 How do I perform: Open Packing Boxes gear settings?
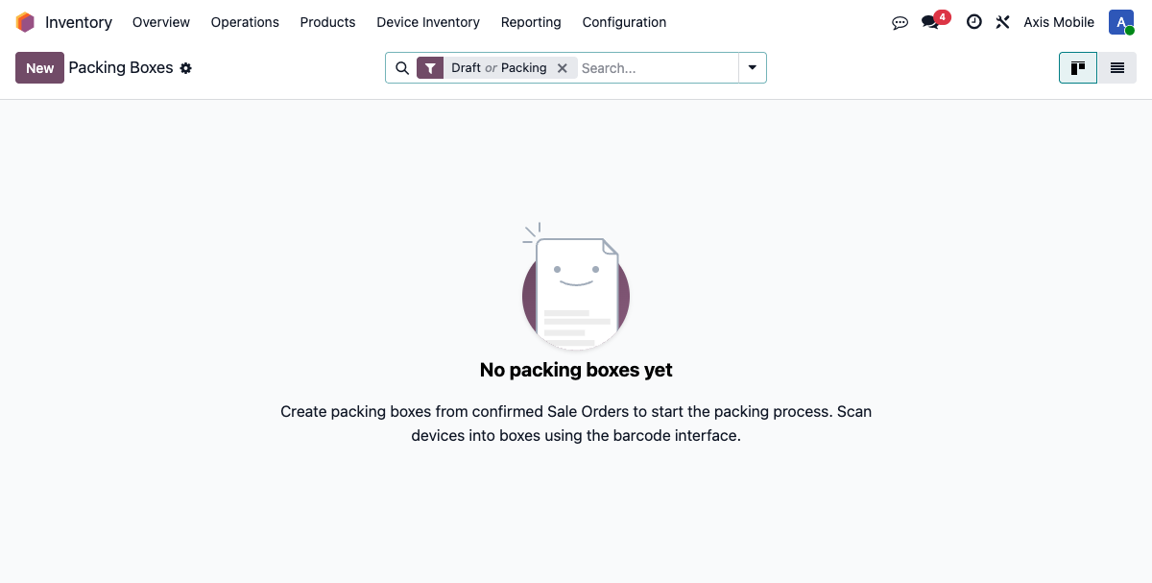click(186, 68)
